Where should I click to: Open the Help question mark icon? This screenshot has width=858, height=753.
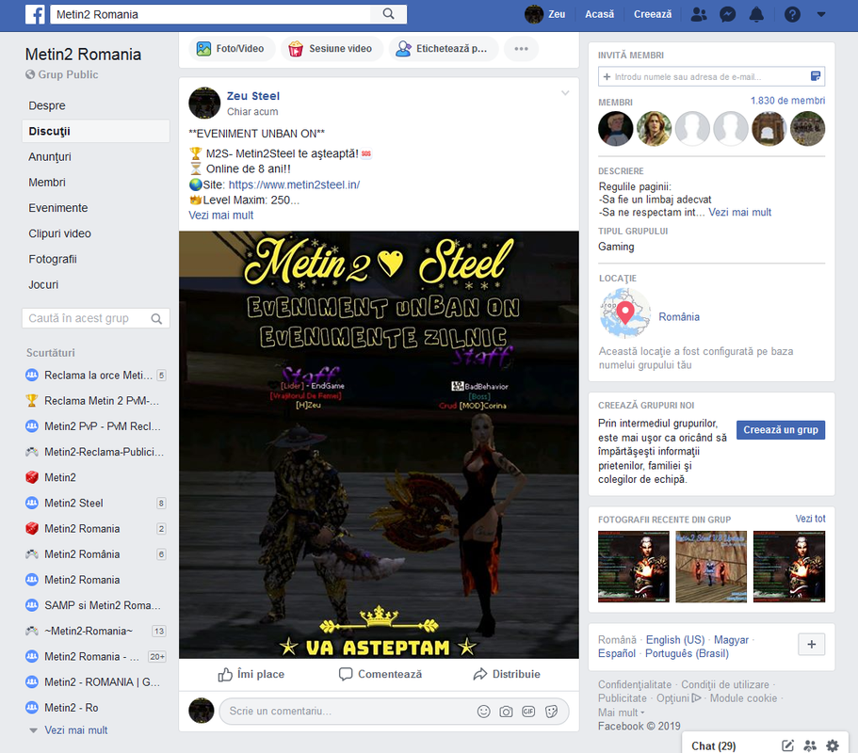(x=792, y=14)
